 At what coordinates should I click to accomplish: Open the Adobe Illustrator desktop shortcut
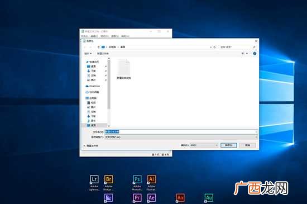click(x=151, y=183)
